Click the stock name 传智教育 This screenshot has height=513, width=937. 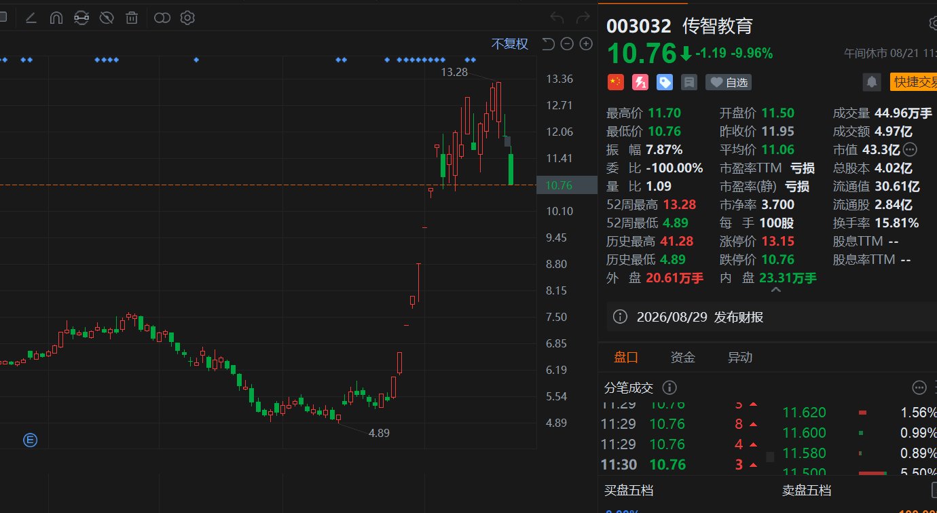(718, 26)
